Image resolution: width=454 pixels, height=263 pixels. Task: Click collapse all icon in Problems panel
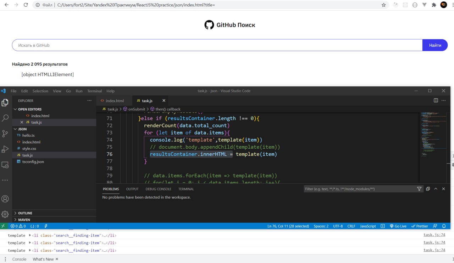pyautogui.click(x=428, y=189)
